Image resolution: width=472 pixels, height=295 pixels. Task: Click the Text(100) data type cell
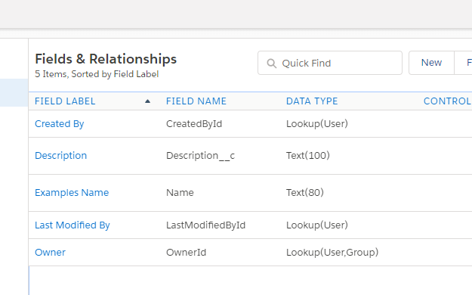(308, 155)
